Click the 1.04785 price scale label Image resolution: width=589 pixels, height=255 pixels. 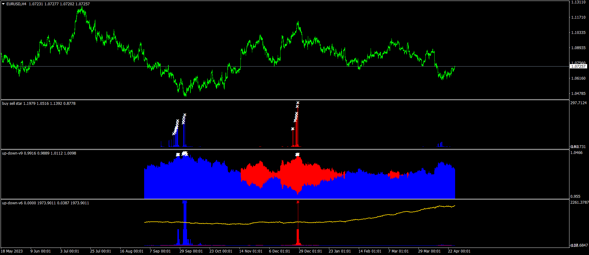[578, 94]
